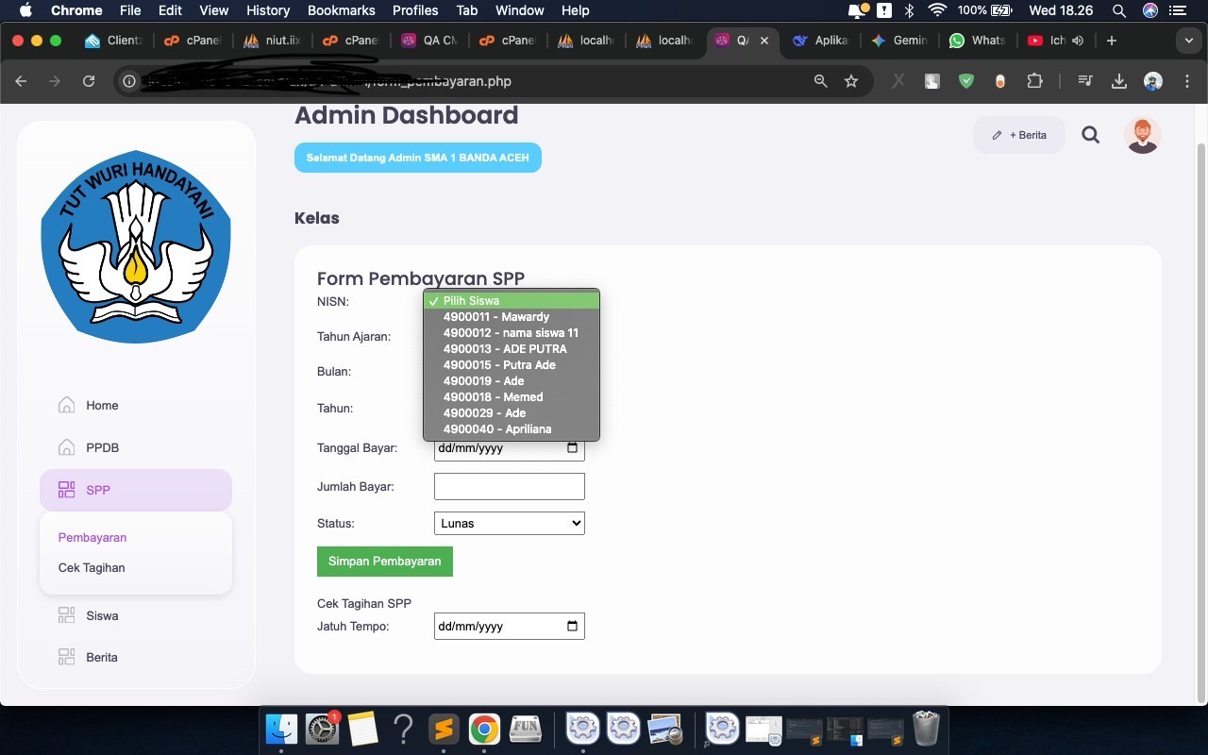Click the + Berita button
Viewport: 1208px width, 755px height.
coord(1019,135)
